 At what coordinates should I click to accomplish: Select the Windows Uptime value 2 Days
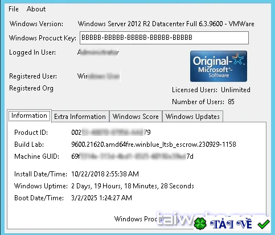click(133, 186)
